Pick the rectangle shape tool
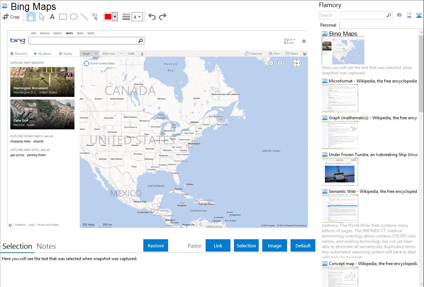Viewport: 424px width, 287px height. pyautogui.click(x=63, y=17)
